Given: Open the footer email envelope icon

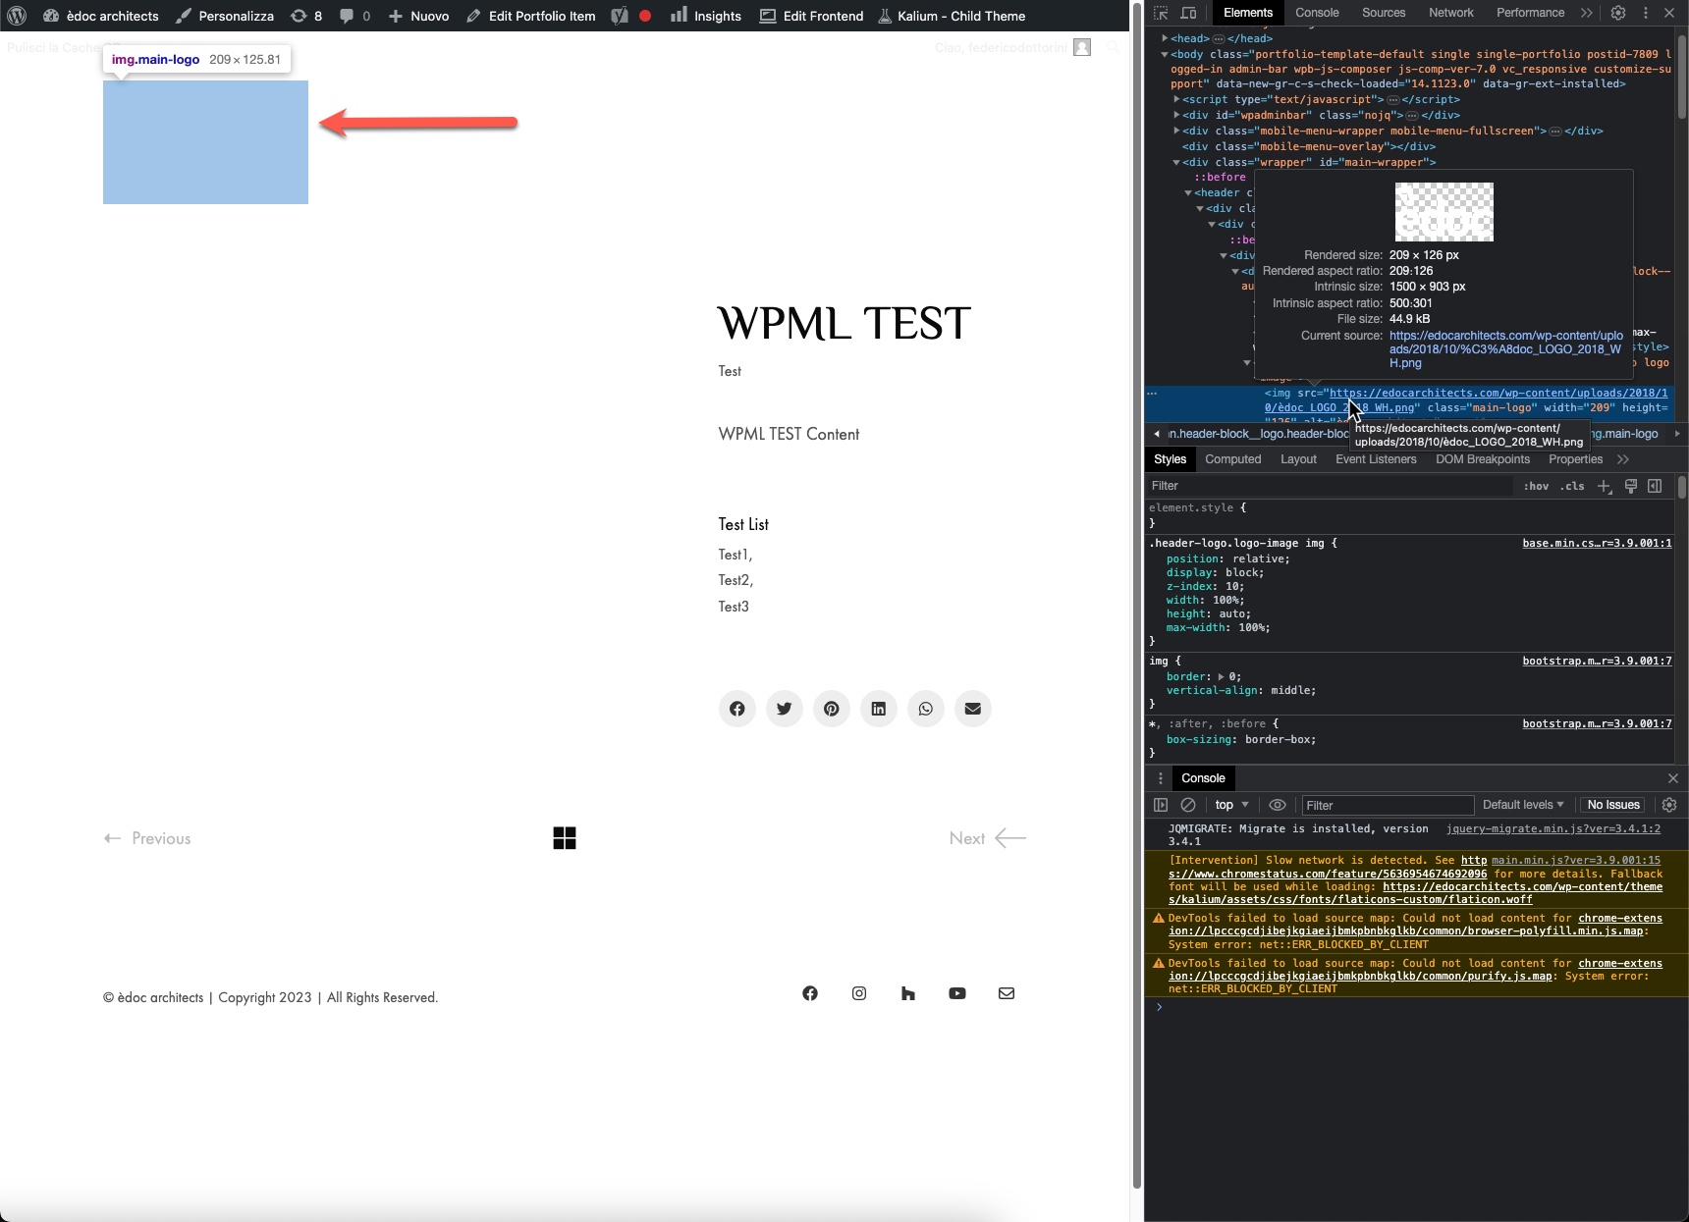Looking at the screenshot, I should [x=1007, y=993].
